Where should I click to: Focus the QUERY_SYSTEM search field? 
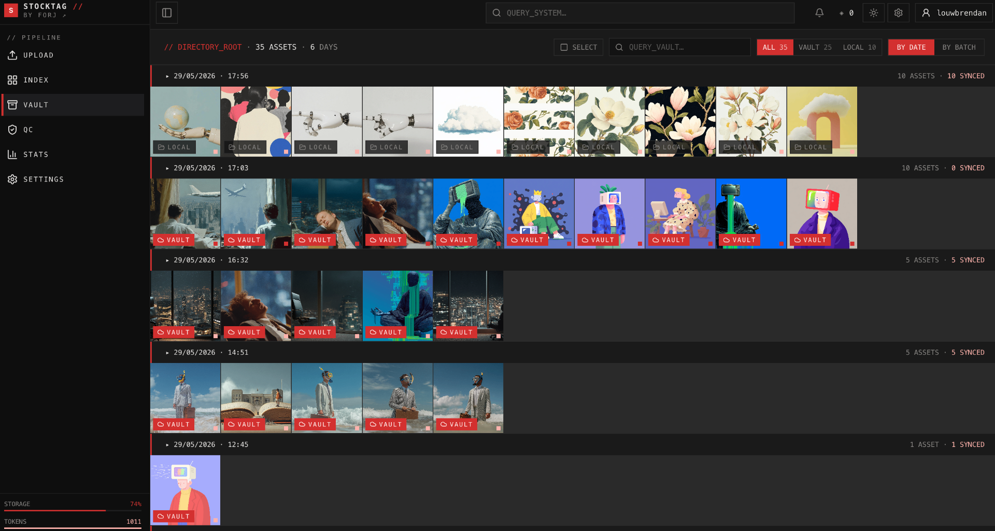tap(640, 13)
